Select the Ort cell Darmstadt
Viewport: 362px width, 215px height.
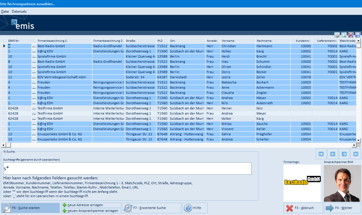coord(187,77)
